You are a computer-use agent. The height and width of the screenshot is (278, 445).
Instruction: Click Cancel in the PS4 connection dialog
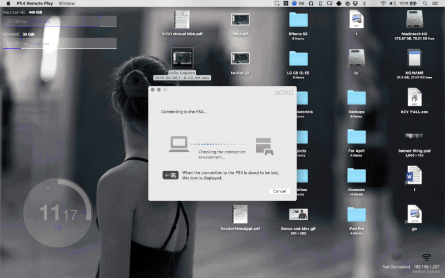coord(279,191)
